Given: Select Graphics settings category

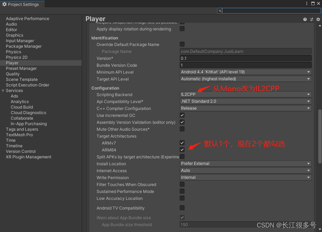Looking at the screenshot, I should (15, 35).
